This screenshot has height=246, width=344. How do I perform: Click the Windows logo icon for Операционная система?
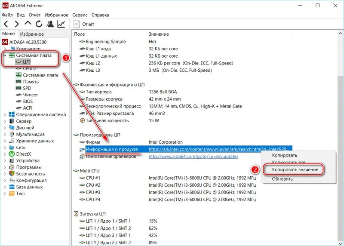12,114
